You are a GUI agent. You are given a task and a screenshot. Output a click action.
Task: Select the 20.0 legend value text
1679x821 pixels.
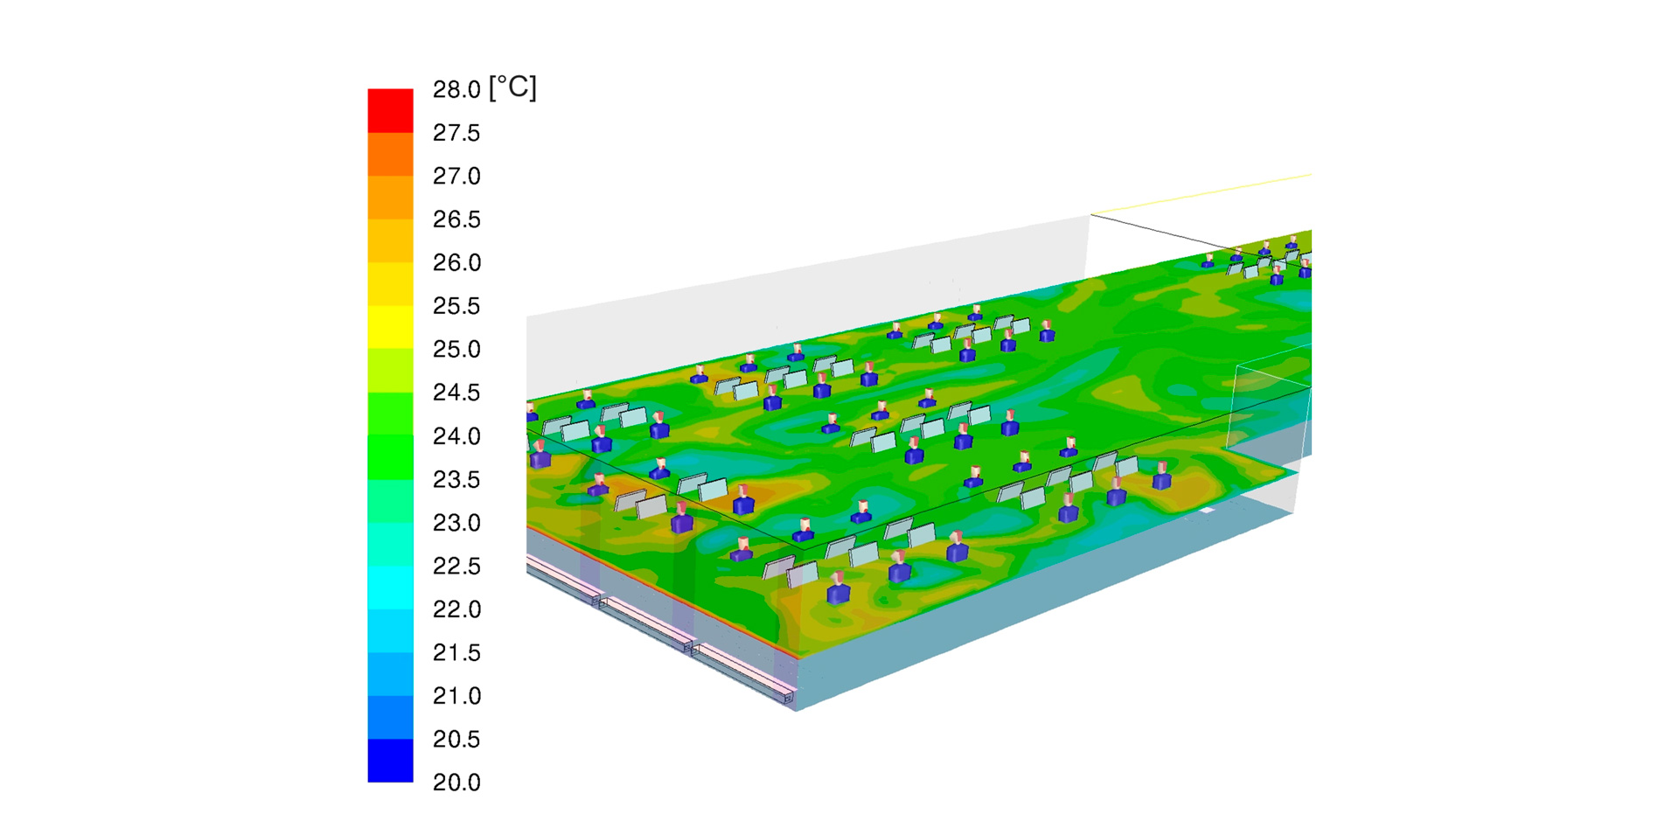456,783
